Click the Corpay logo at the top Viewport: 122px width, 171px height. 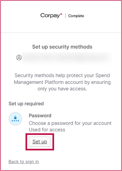(x=51, y=16)
